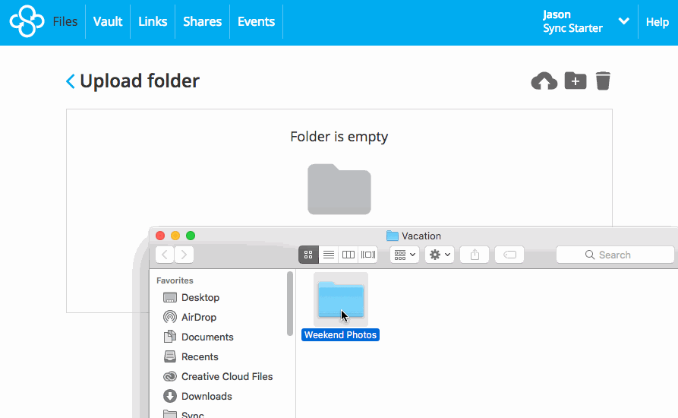Switch Finder to list view
Image resolution: width=678 pixels, height=418 pixels.
329,255
